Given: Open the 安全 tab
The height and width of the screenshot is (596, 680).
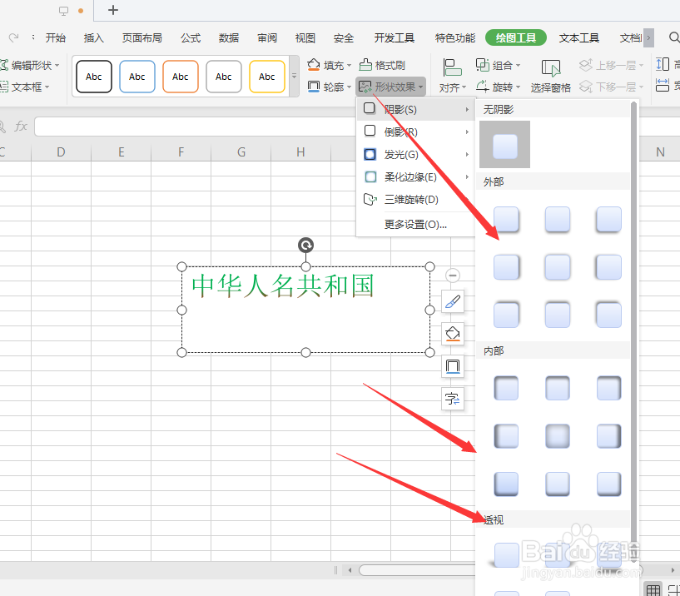Looking at the screenshot, I should [x=344, y=38].
